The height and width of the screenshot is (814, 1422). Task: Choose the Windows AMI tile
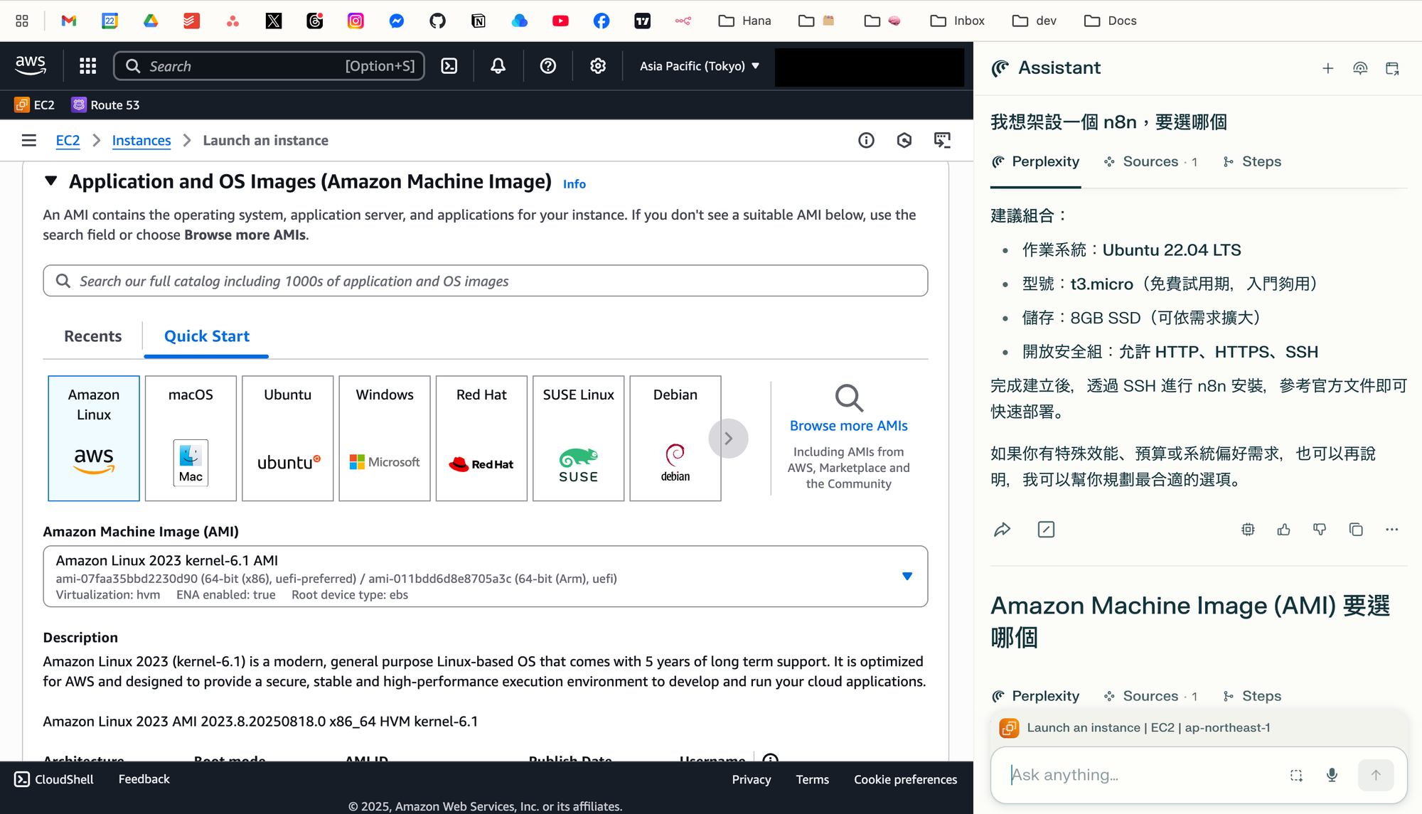click(385, 439)
